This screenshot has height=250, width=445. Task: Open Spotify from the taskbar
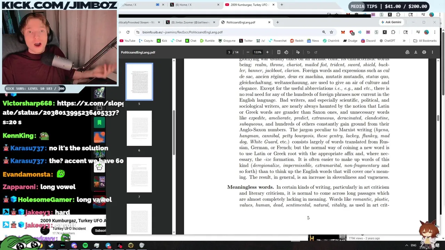[85, 246]
